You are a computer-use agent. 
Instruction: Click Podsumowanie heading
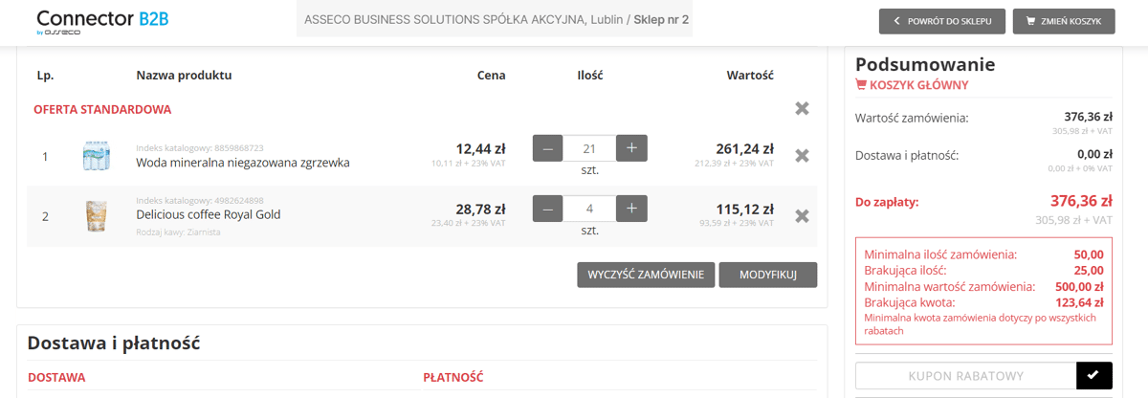(x=925, y=64)
